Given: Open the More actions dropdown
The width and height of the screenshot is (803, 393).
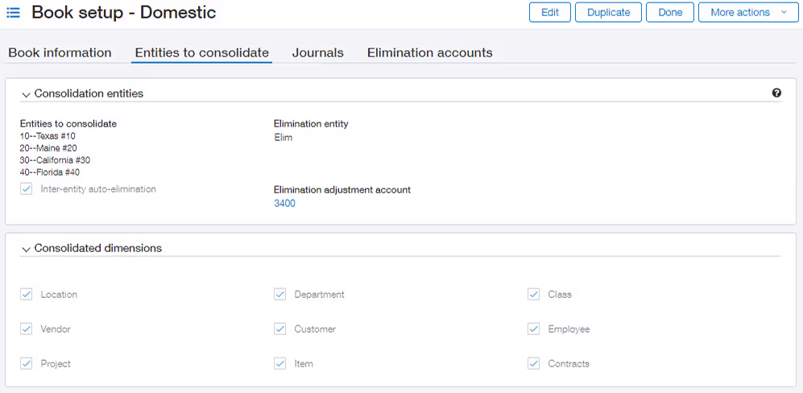Looking at the screenshot, I should (747, 12).
